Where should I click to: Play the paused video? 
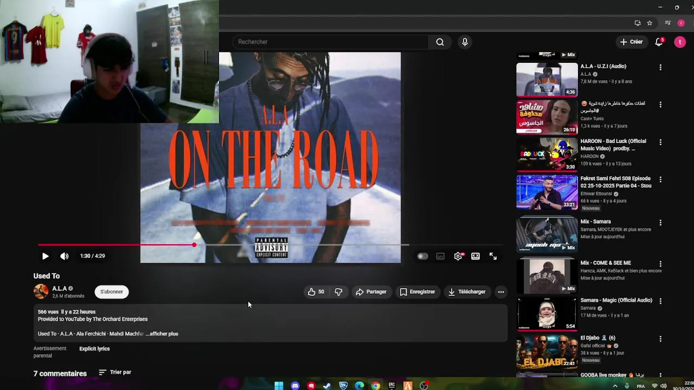click(x=45, y=256)
